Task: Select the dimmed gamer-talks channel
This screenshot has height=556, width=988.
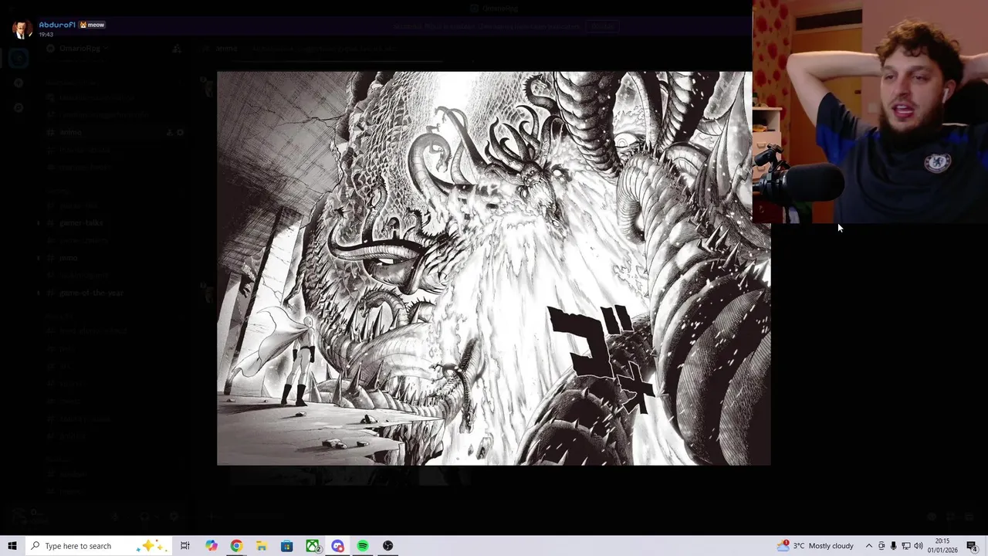Action: [81, 223]
